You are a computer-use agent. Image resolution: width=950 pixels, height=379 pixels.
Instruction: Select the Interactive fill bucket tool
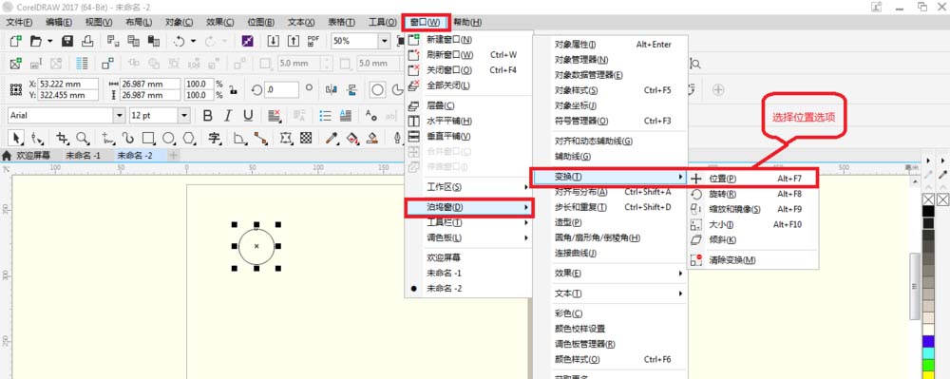[352, 138]
